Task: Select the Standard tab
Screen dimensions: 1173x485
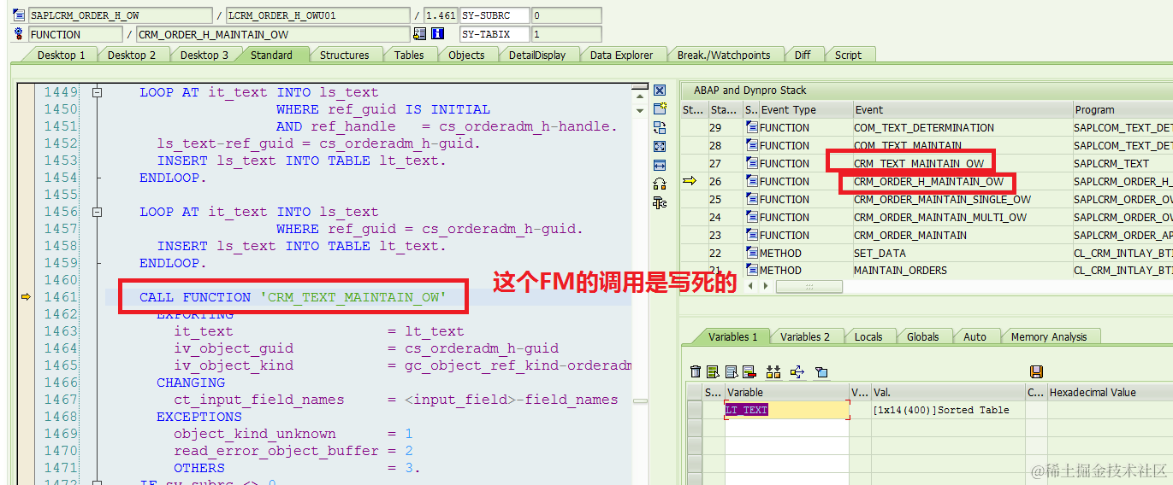Action: click(x=271, y=55)
